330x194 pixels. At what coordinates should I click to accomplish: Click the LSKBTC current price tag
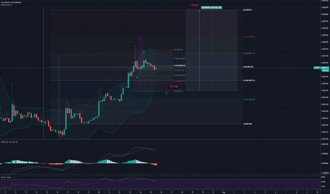pos(321,67)
